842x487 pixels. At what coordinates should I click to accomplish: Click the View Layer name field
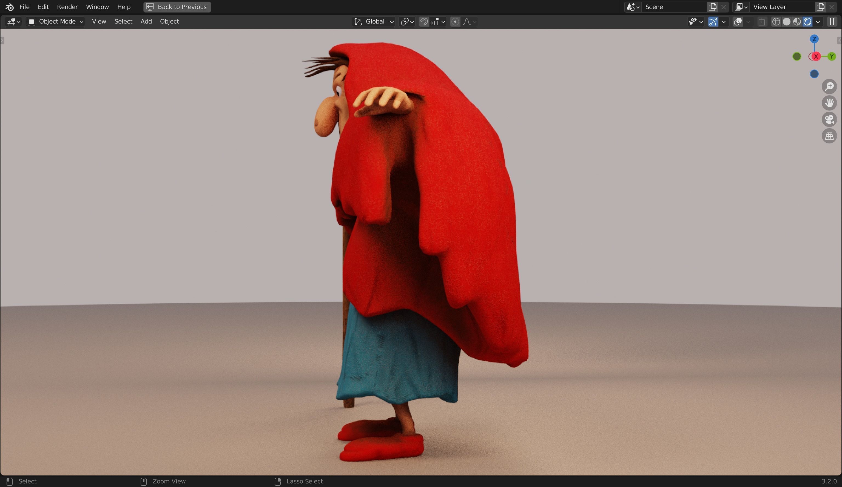click(782, 7)
